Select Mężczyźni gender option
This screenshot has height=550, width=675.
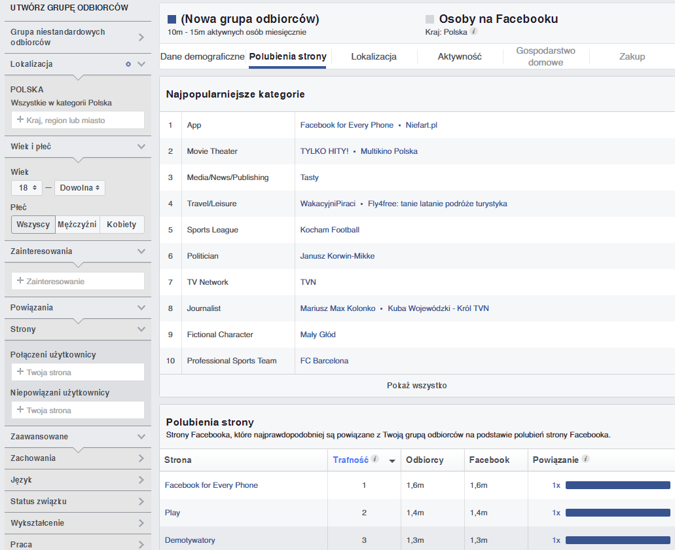(x=77, y=225)
